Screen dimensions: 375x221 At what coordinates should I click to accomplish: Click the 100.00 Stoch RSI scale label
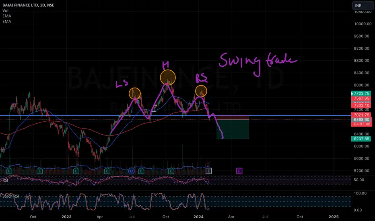point(360,193)
